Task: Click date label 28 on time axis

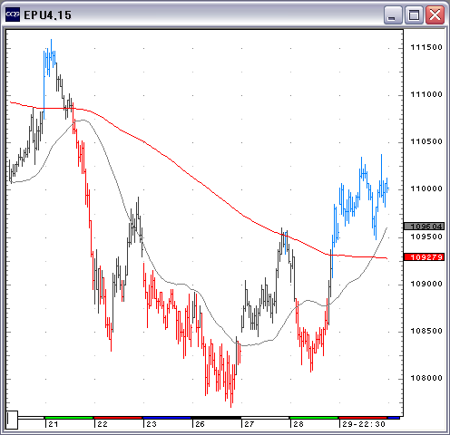Action: (x=298, y=424)
